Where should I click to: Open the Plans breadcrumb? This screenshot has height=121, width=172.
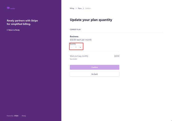point(80,8)
